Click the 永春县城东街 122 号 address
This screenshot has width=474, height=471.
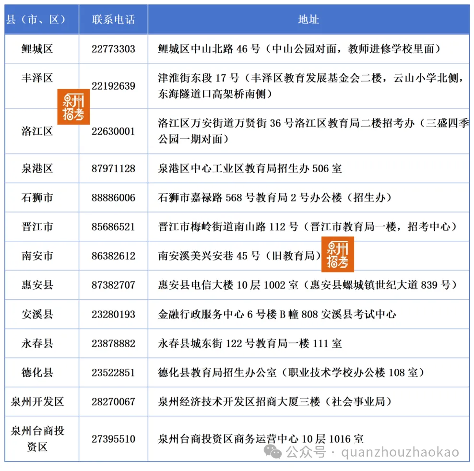[x=250, y=343]
